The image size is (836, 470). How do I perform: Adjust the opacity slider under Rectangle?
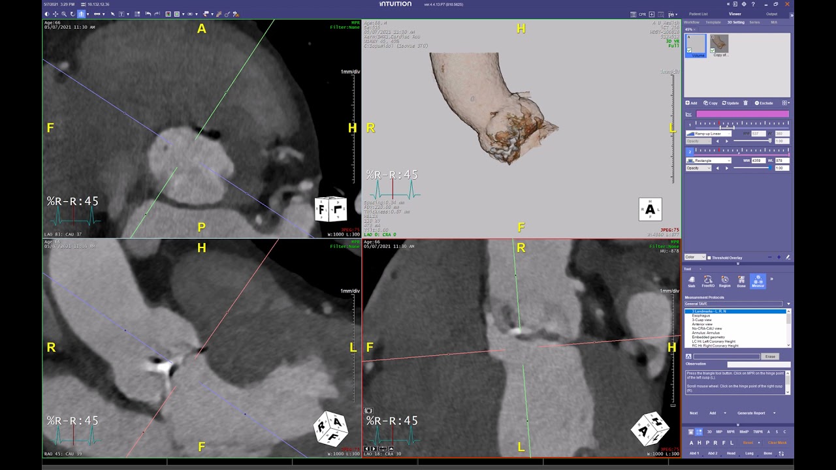(x=751, y=168)
